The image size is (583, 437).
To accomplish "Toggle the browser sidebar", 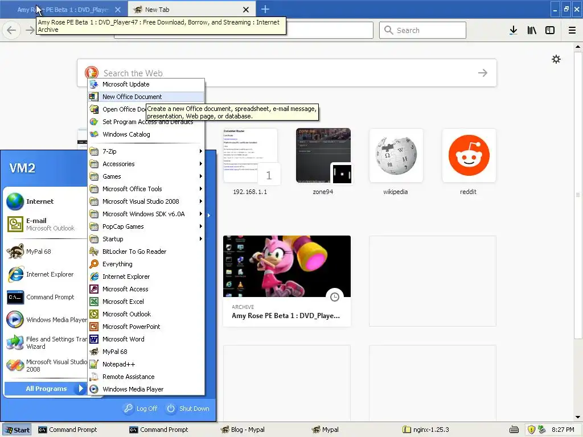I will 550,30.
